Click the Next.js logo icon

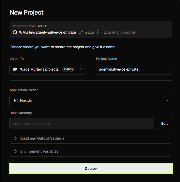pyautogui.click(x=15, y=101)
